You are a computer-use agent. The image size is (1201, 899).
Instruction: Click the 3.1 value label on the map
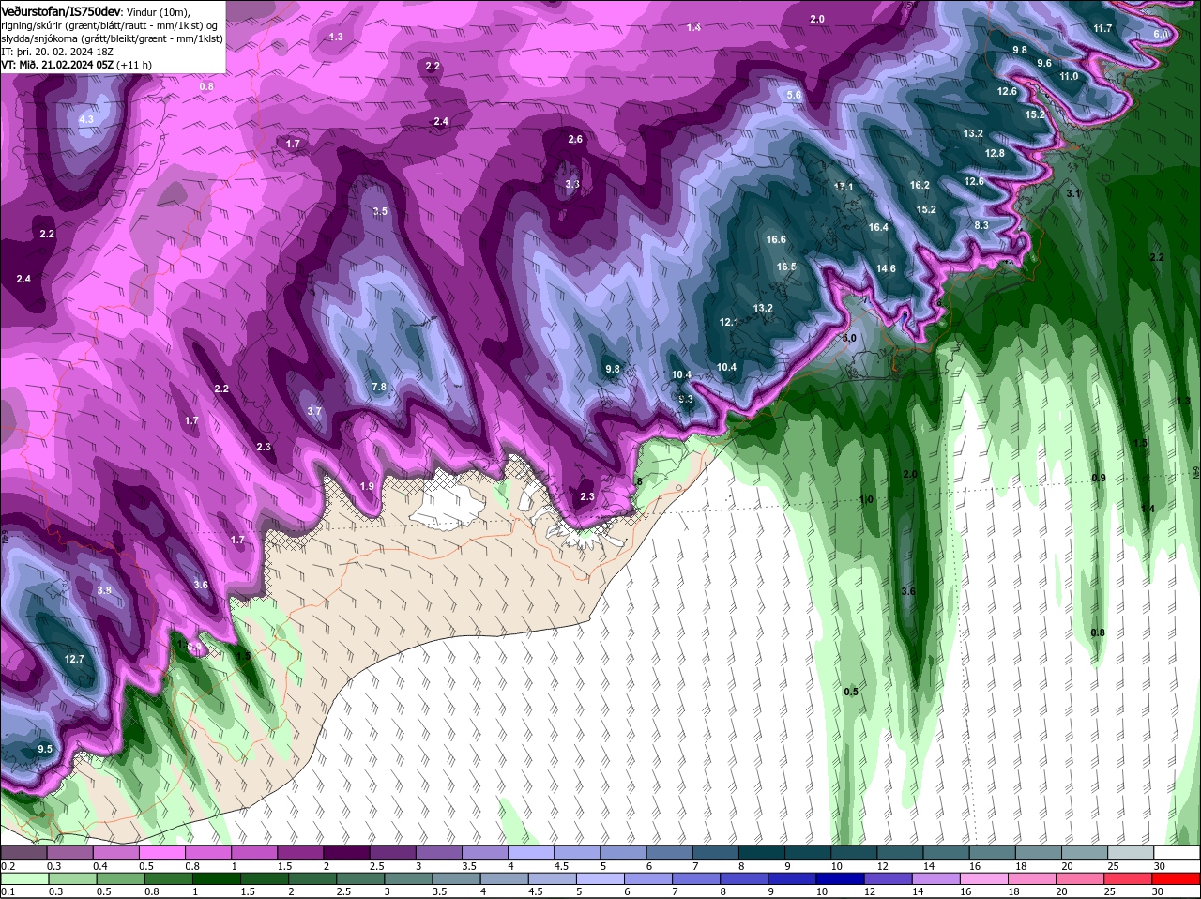[1073, 193]
